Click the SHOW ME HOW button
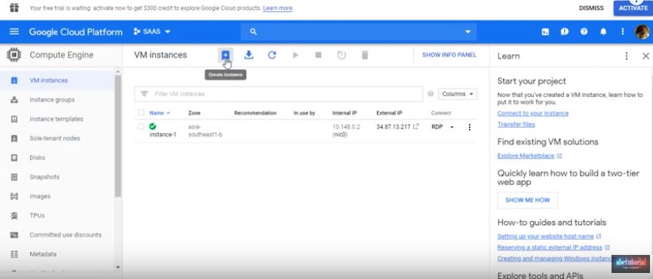The width and height of the screenshot is (653, 279). 528,200
